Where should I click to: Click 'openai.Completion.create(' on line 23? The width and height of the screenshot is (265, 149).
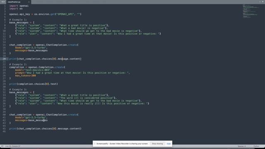pyautogui.click(x=47, y=67)
